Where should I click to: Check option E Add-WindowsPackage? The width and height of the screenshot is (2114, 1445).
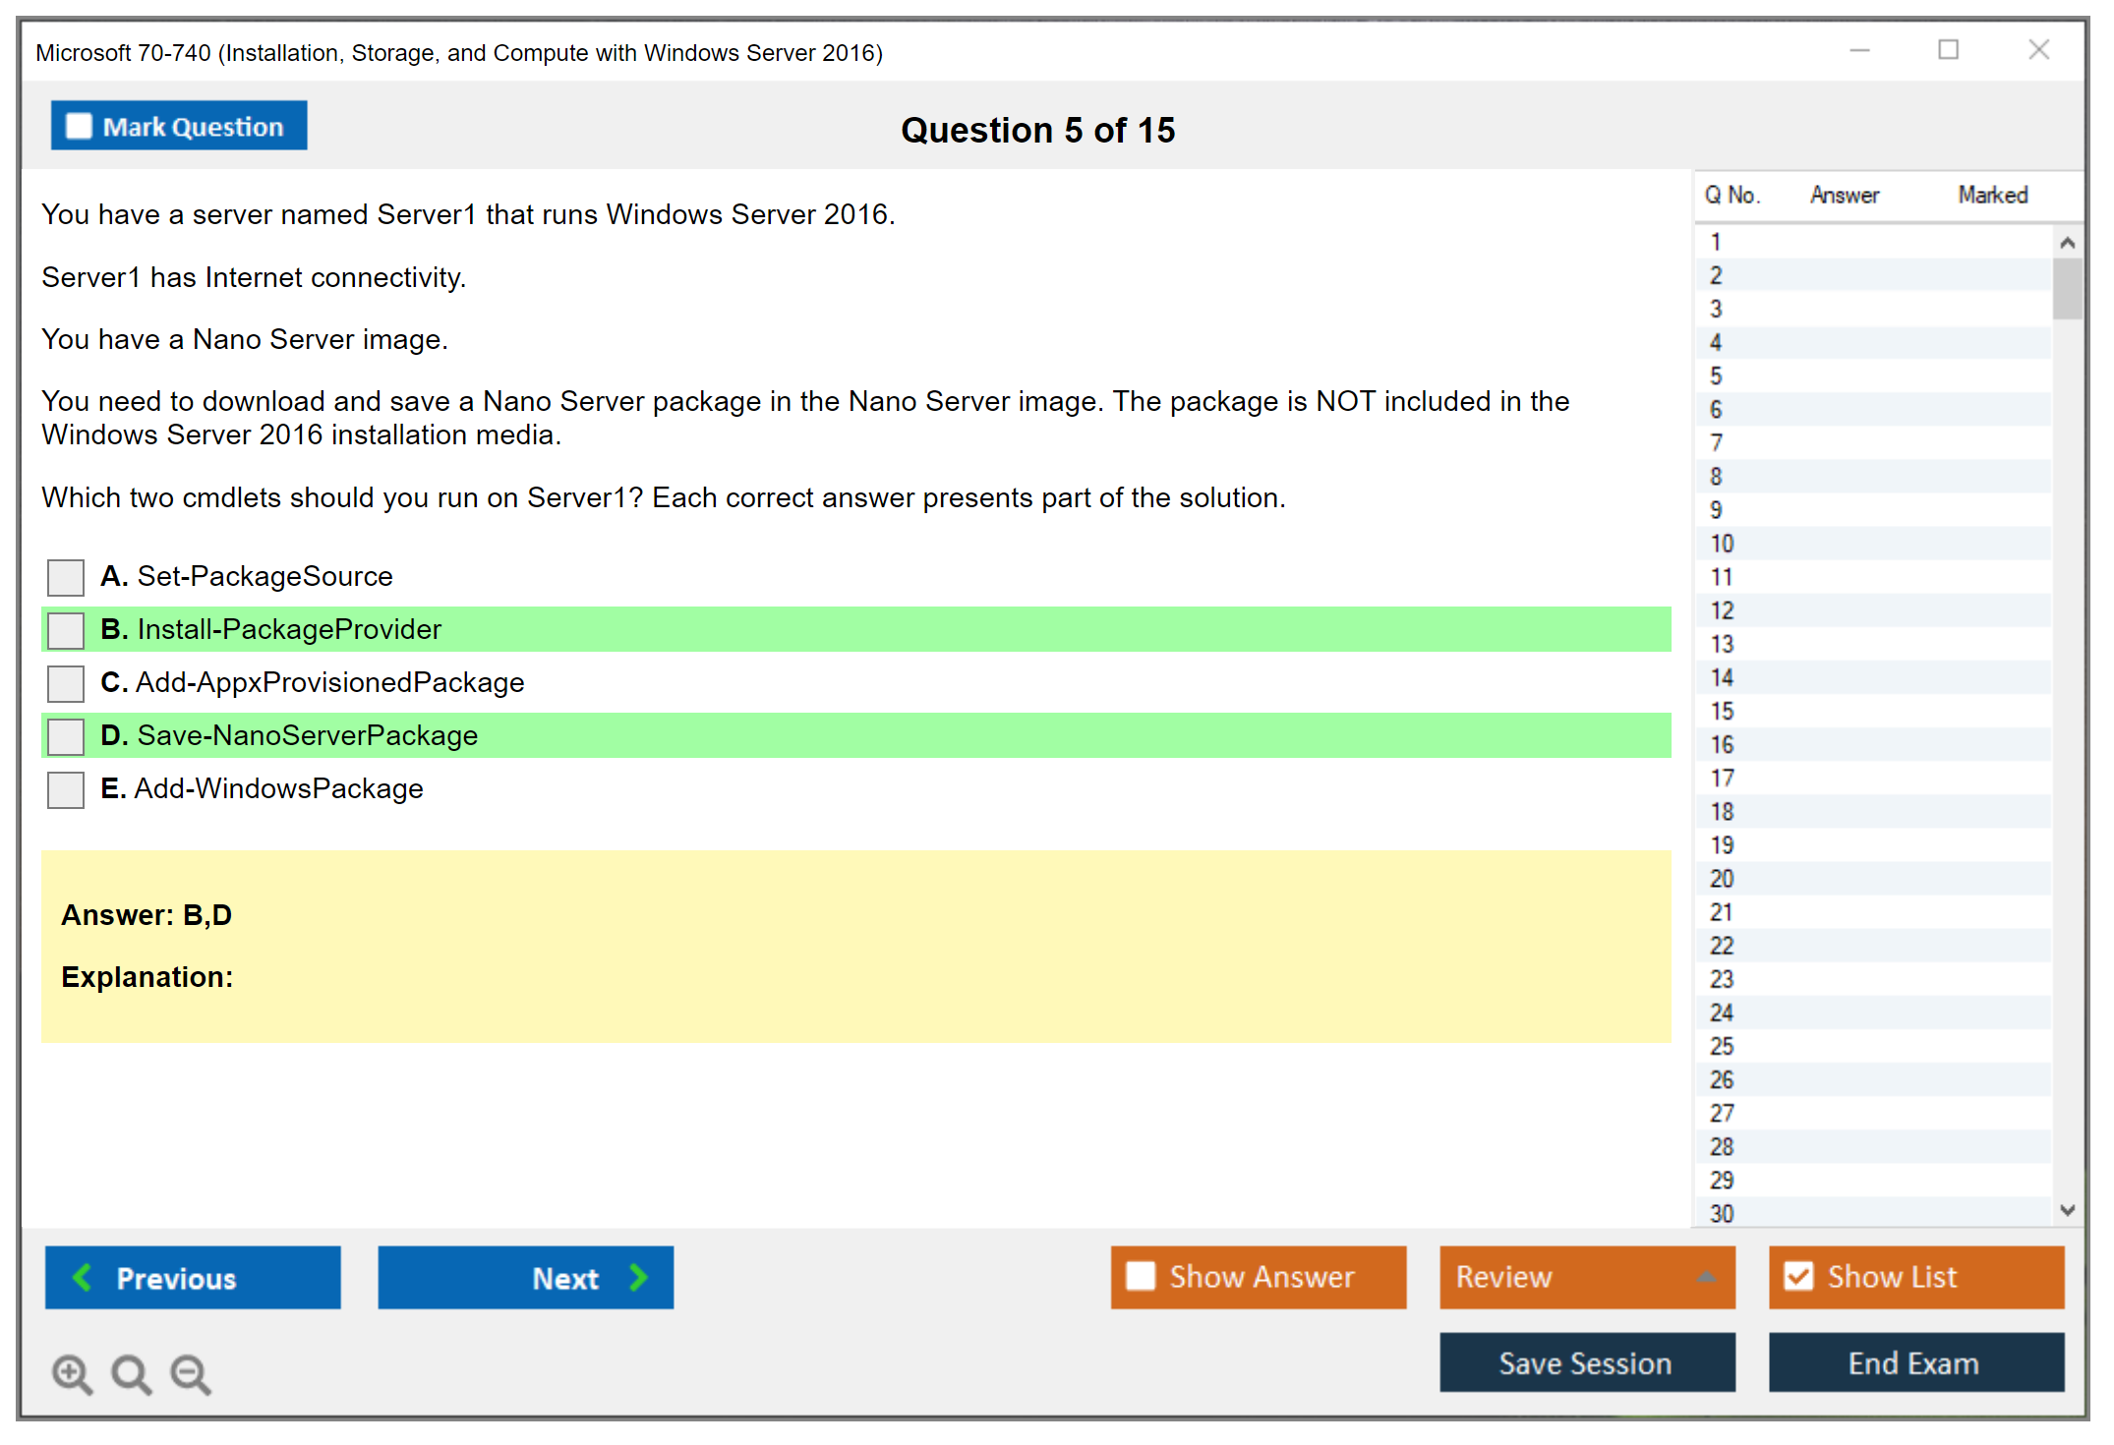pos(66,789)
